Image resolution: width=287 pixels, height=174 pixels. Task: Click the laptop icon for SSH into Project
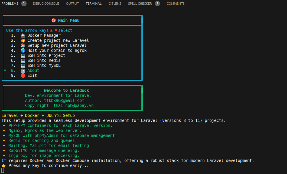tap(23, 55)
